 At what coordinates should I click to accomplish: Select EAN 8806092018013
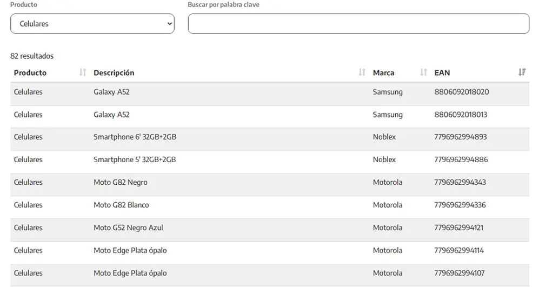[461, 115]
